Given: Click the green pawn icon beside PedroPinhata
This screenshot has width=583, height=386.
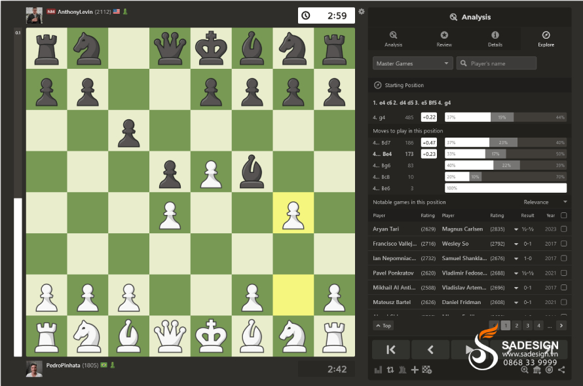Looking at the screenshot, I should [113, 365].
